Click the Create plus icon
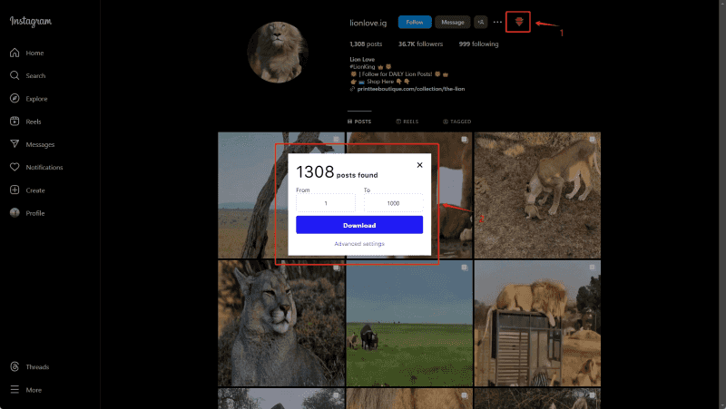Viewport: 726px width, 409px height. pyautogui.click(x=15, y=190)
